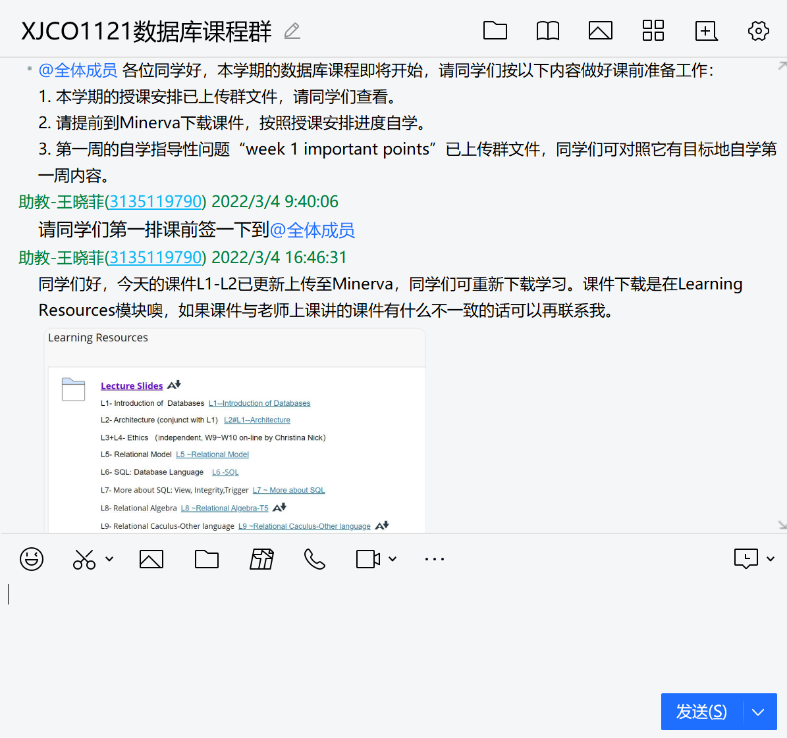Edit the group name with pencil icon

[292, 31]
